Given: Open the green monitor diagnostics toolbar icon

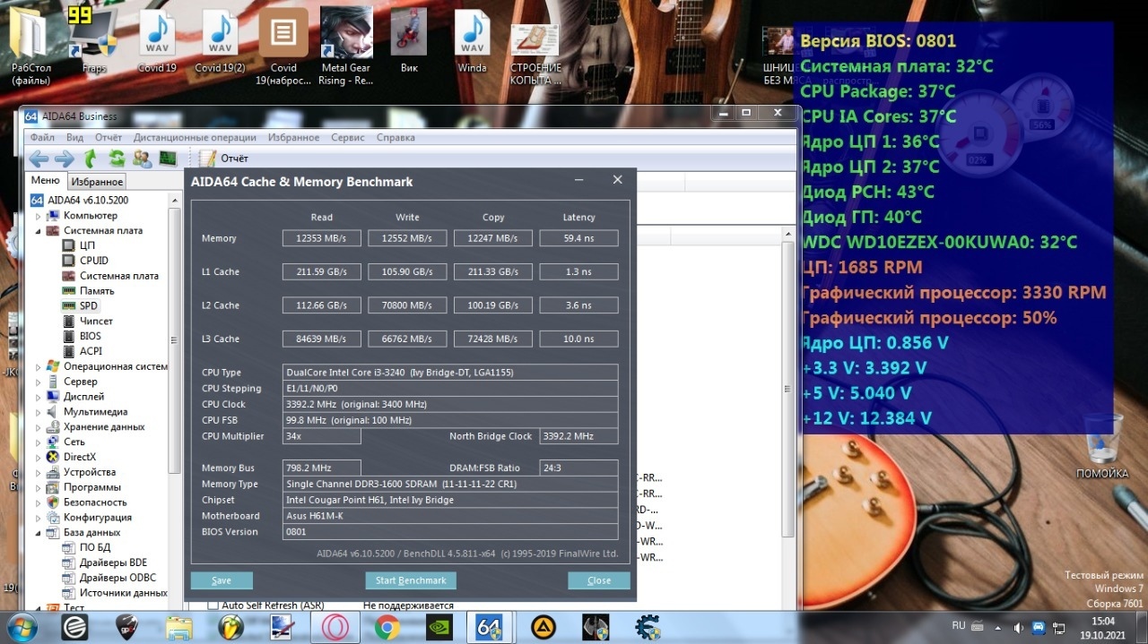Looking at the screenshot, I should [168, 159].
